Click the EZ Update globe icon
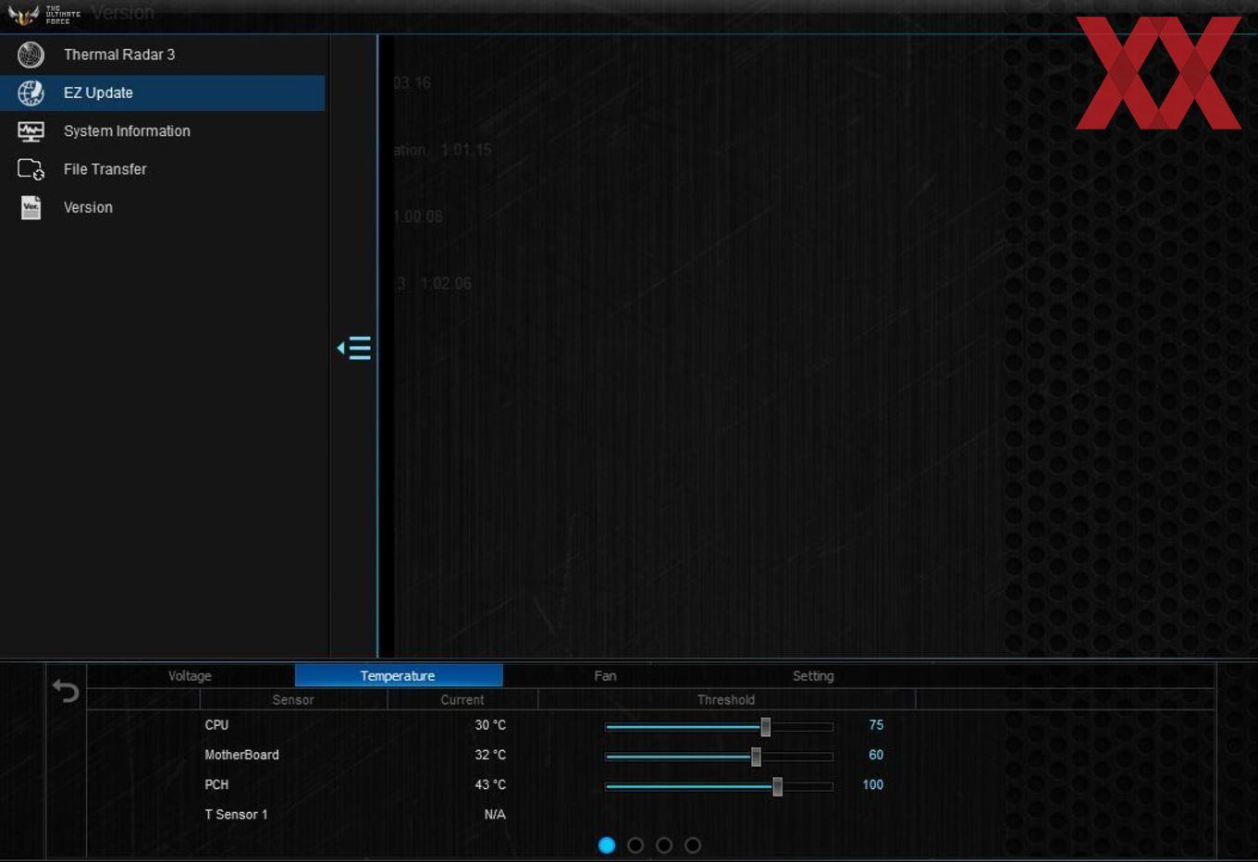The width and height of the screenshot is (1258, 862). (x=31, y=92)
